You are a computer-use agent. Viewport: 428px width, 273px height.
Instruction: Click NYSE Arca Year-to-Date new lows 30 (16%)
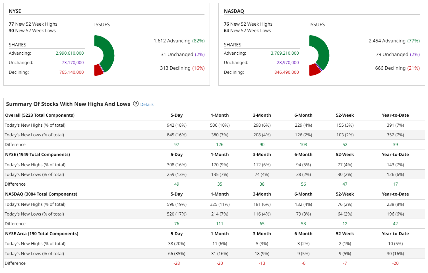click(x=395, y=254)
